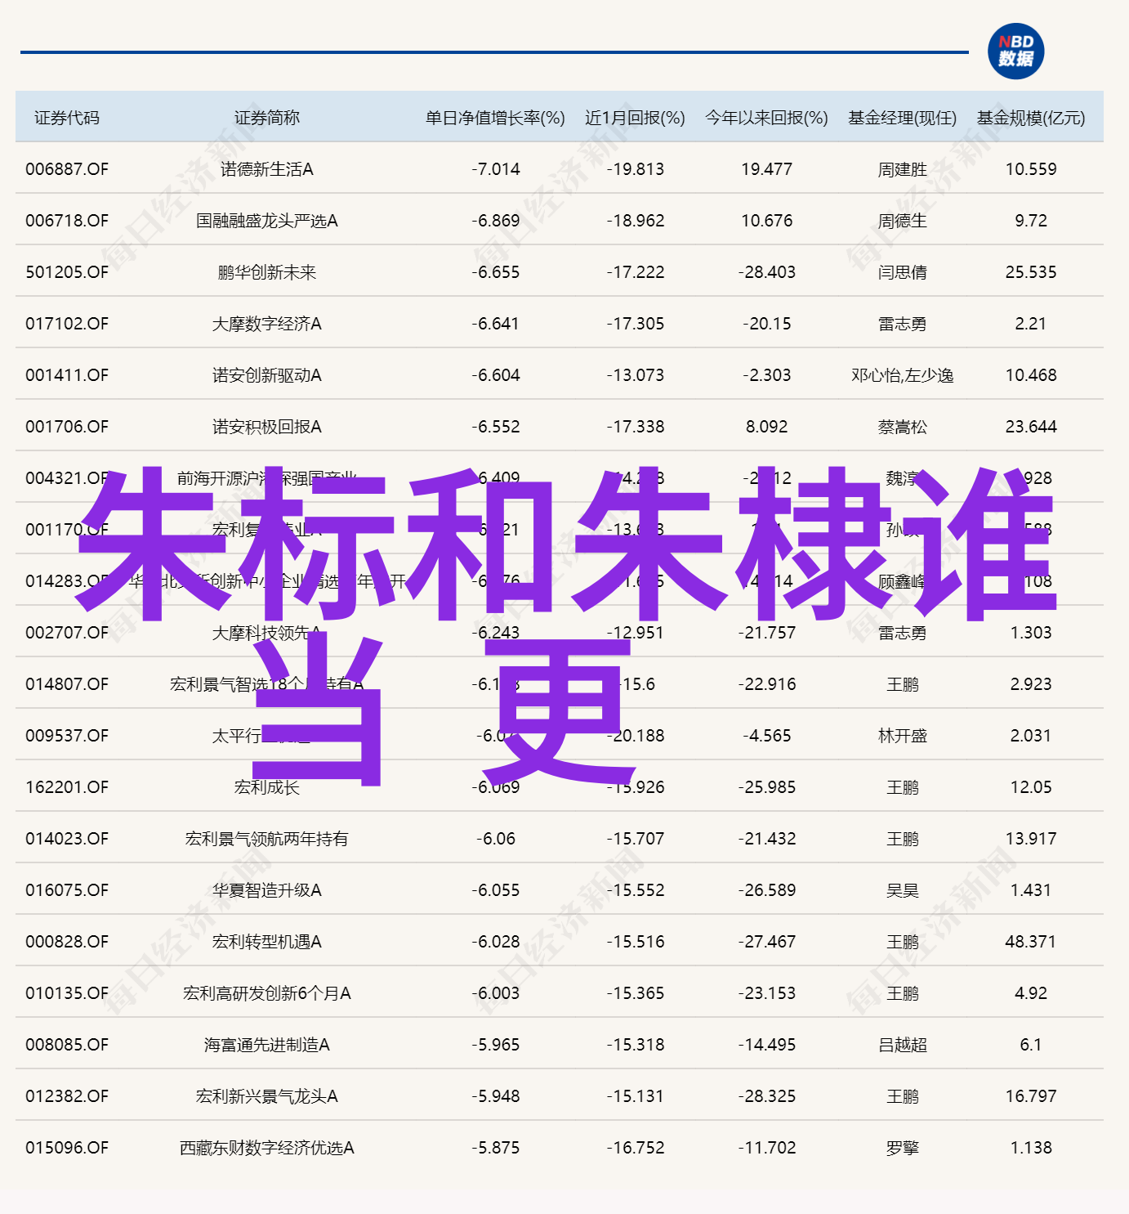Click the value -6.06
Viewport: 1129px width, 1214px height.
(495, 839)
